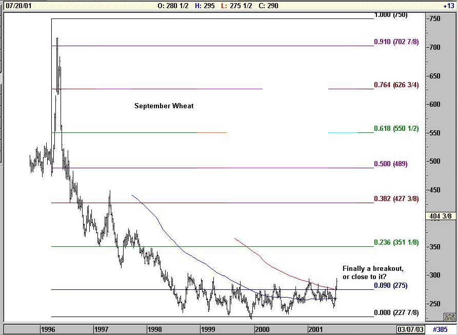This screenshot has width=458, height=335.
Task: Click the 300 price axis tick
Action: pos(434,275)
